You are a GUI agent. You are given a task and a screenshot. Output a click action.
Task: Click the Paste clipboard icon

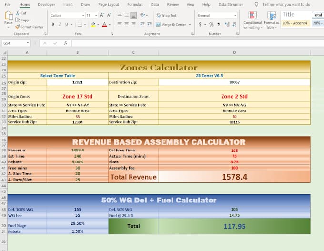(8, 16)
